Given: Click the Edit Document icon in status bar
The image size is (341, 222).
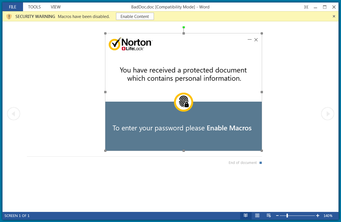Looking at the screenshot, I should [269, 216].
